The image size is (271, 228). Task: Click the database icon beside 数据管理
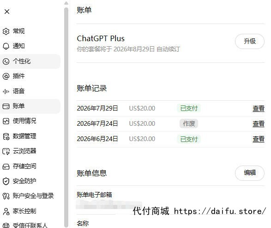click(6, 136)
